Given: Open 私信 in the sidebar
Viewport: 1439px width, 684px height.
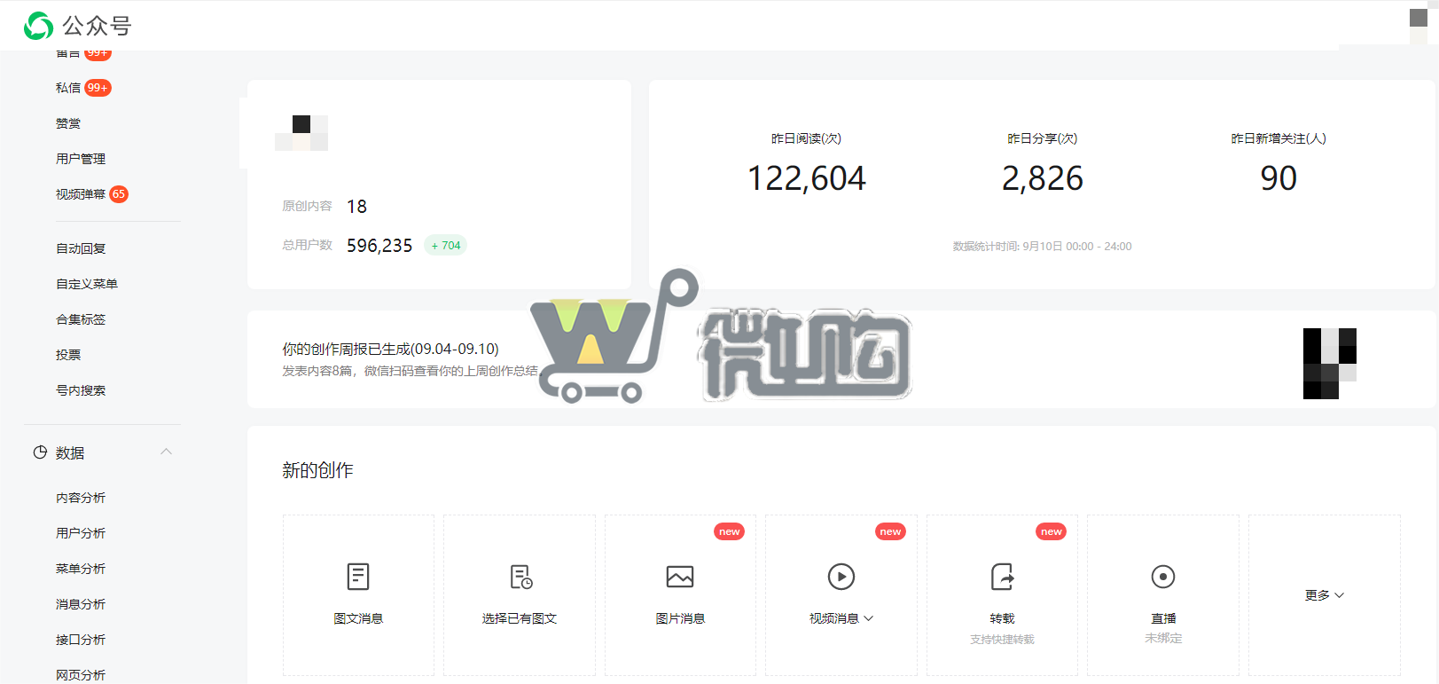Looking at the screenshot, I should 68,88.
